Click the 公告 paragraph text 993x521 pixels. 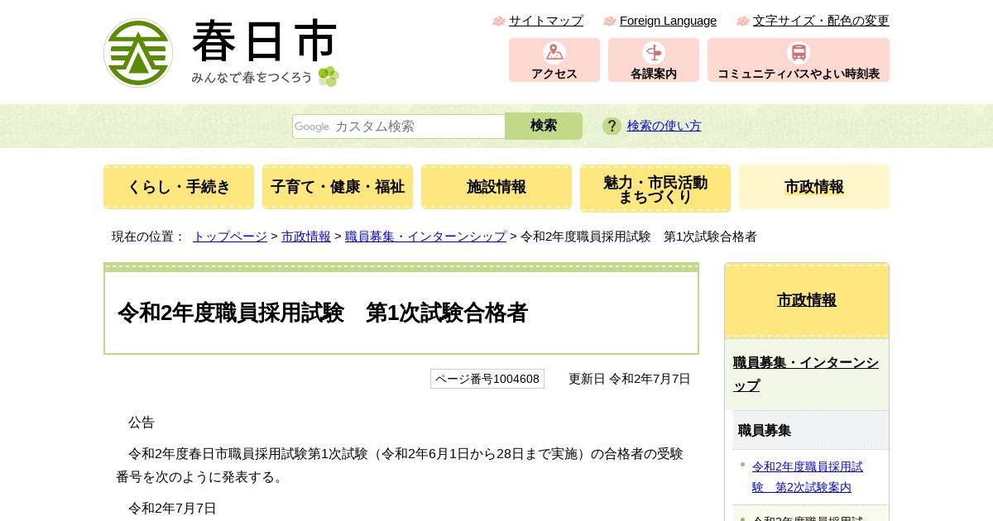pyautogui.click(x=142, y=423)
